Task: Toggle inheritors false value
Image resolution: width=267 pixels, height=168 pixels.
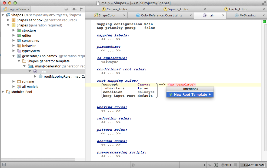Action: (143, 88)
